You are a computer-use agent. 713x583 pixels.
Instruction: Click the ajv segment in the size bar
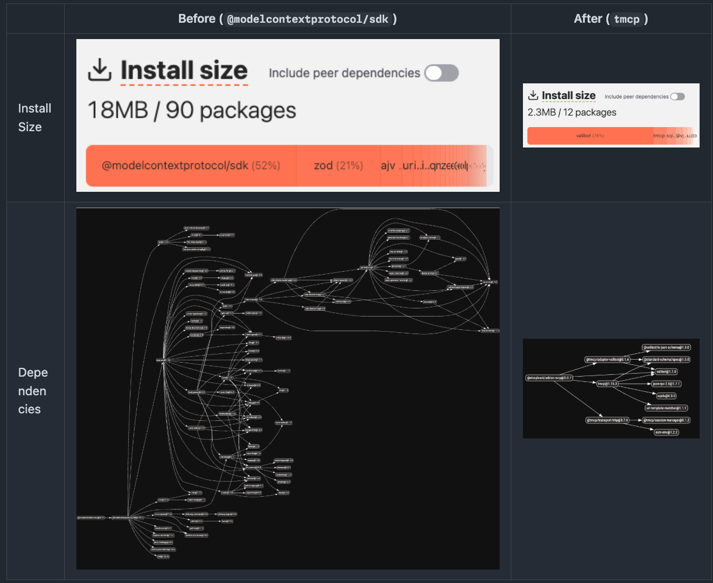(388, 166)
